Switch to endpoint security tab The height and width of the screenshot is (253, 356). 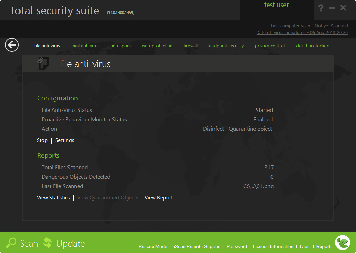[x=226, y=46]
